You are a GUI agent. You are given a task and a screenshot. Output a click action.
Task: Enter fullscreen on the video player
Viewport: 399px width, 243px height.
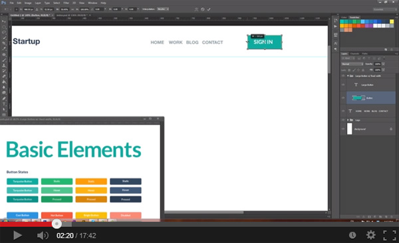tap(390, 235)
